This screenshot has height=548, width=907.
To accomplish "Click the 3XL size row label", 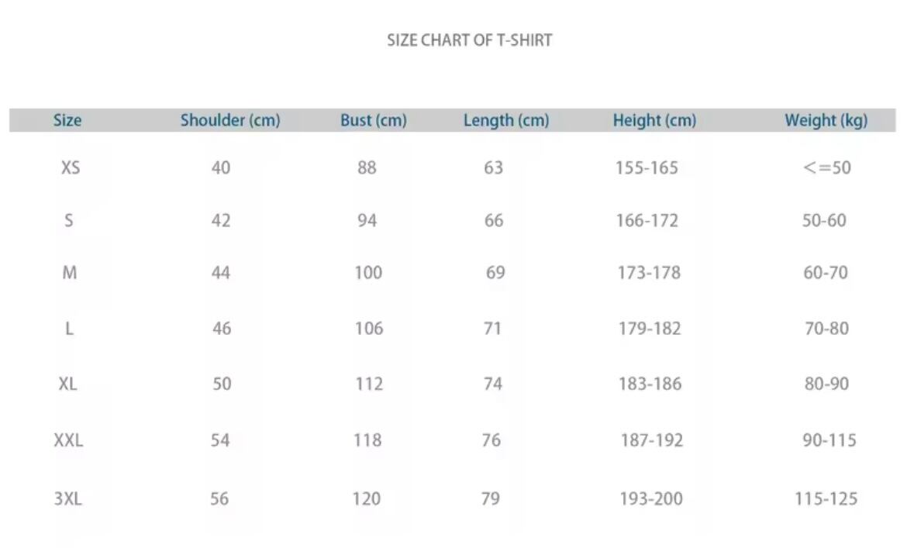I will tap(67, 498).
